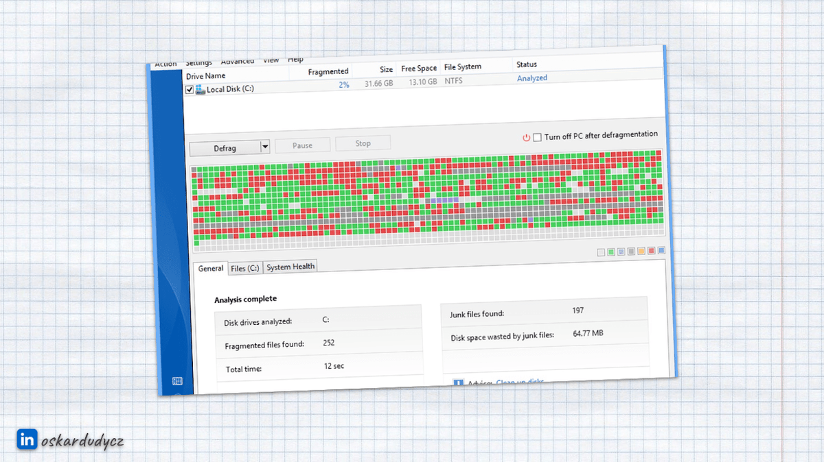Screen dimensions: 824x462
Task: Open the Action menu
Action: click(165, 63)
